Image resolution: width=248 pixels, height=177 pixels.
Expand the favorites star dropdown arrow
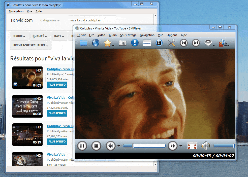113,46
